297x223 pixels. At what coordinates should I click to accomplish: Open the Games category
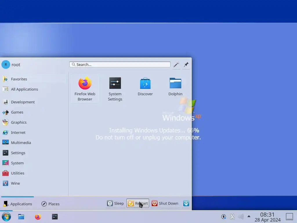pyautogui.click(x=34, y=112)
